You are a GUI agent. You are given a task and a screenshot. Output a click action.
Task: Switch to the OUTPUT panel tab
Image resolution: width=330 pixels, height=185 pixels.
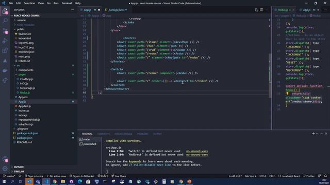157,134
